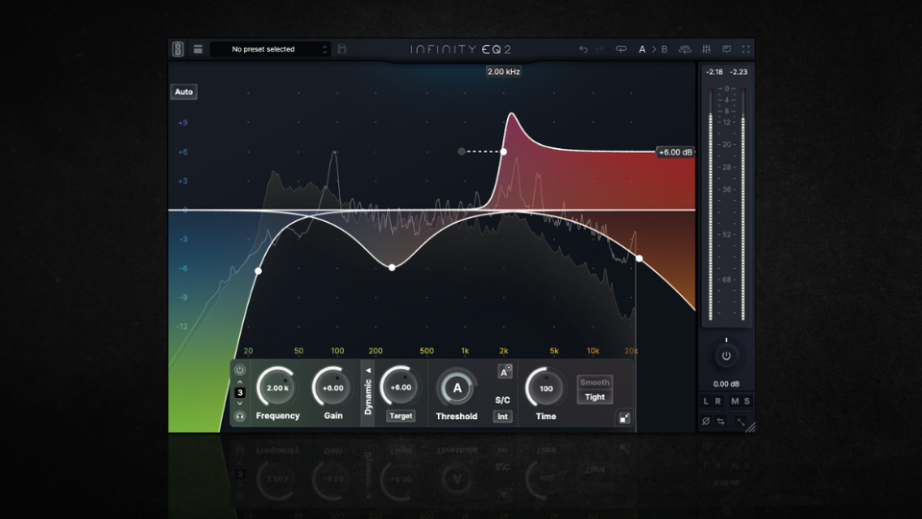Click the right peak value -2.23
922x519 pixels.
pyautogui.click(x=739, y=72)
